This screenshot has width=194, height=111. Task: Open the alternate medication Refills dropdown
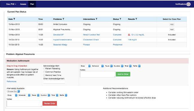tap(63, 95)
